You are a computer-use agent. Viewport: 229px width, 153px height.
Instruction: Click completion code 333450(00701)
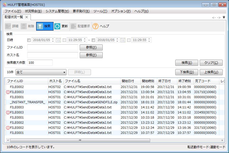click(x=205, y=112)
